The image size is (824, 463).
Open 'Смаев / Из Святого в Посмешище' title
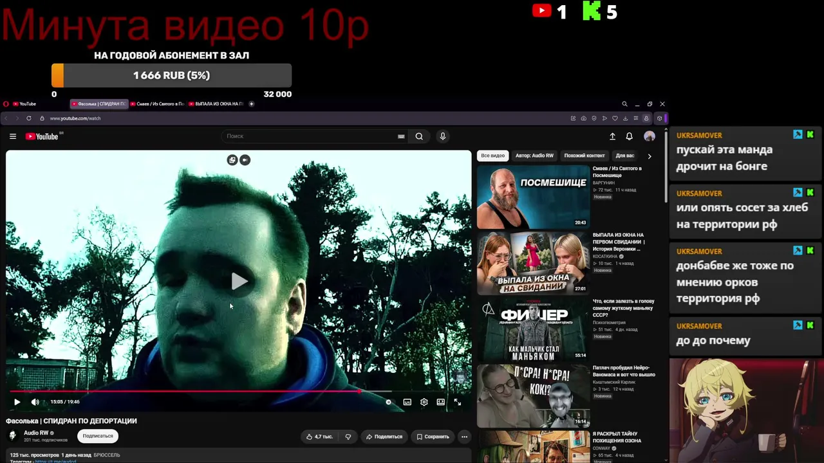[x=617, y=172]
